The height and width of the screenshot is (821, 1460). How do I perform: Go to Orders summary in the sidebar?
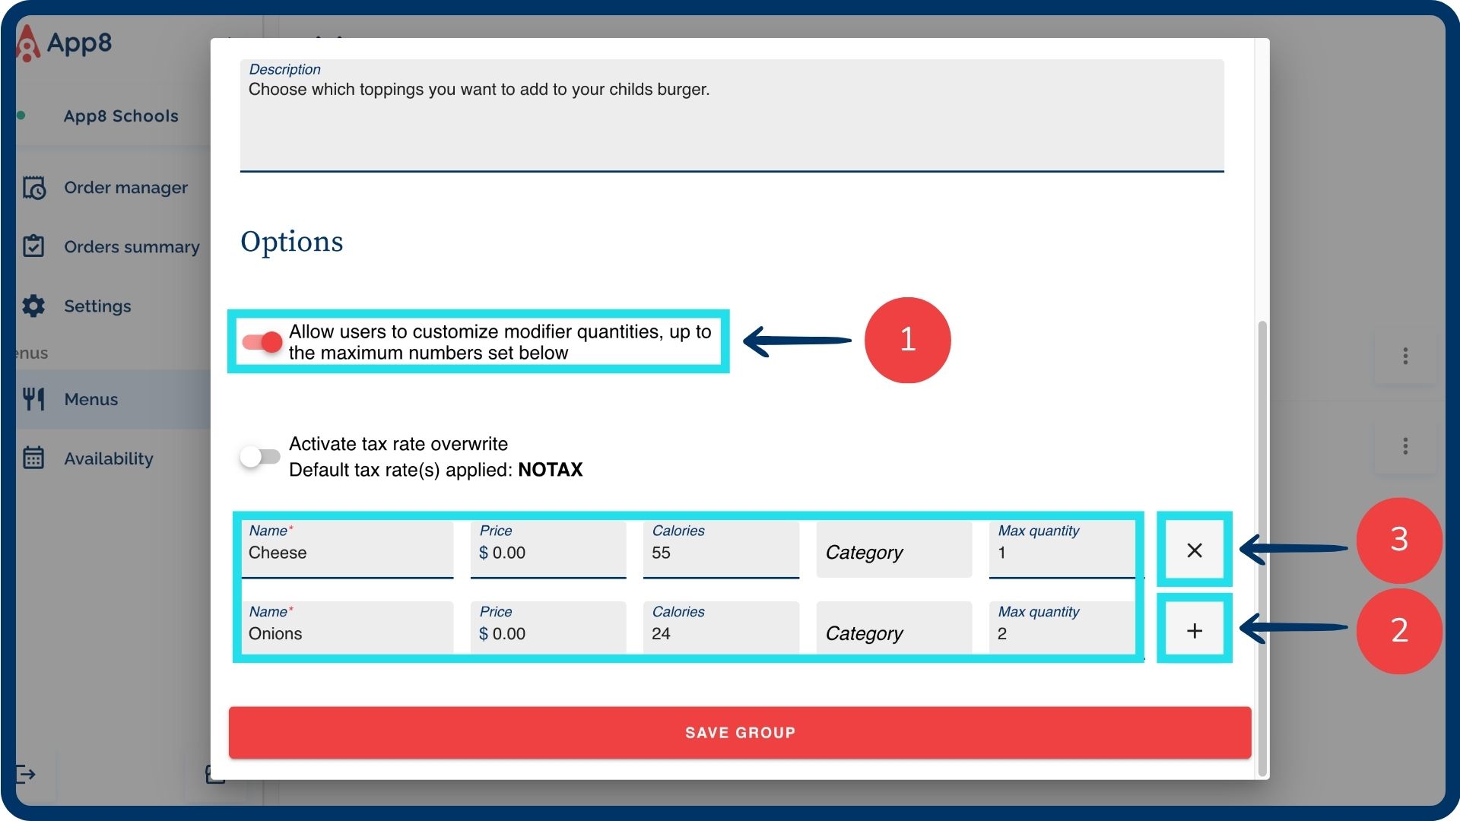pos(132,247)
